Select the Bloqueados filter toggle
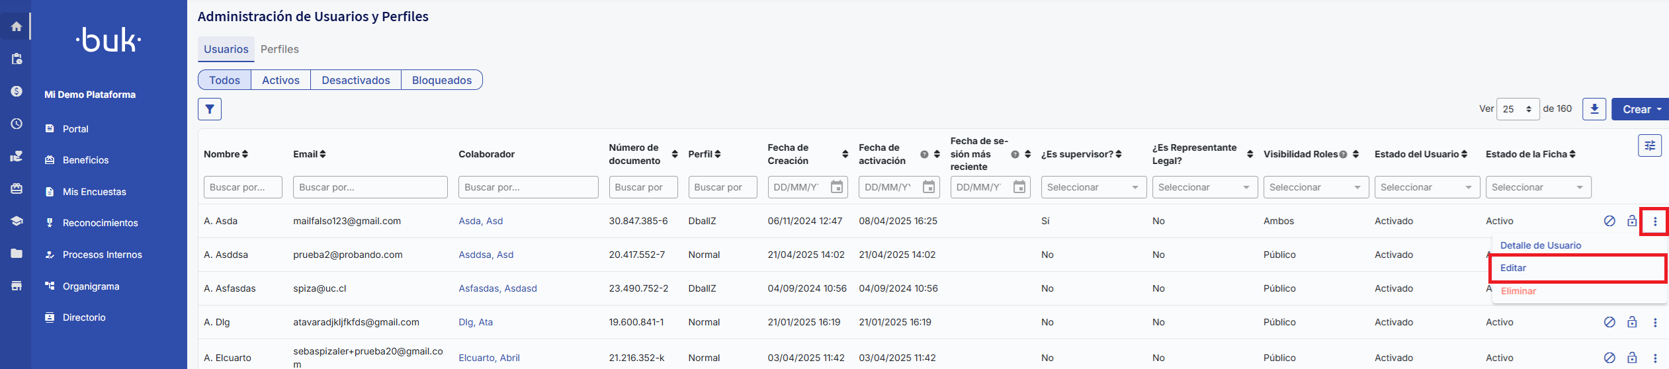Screen dimensions: 1669x369 click(x=441, y=80)
